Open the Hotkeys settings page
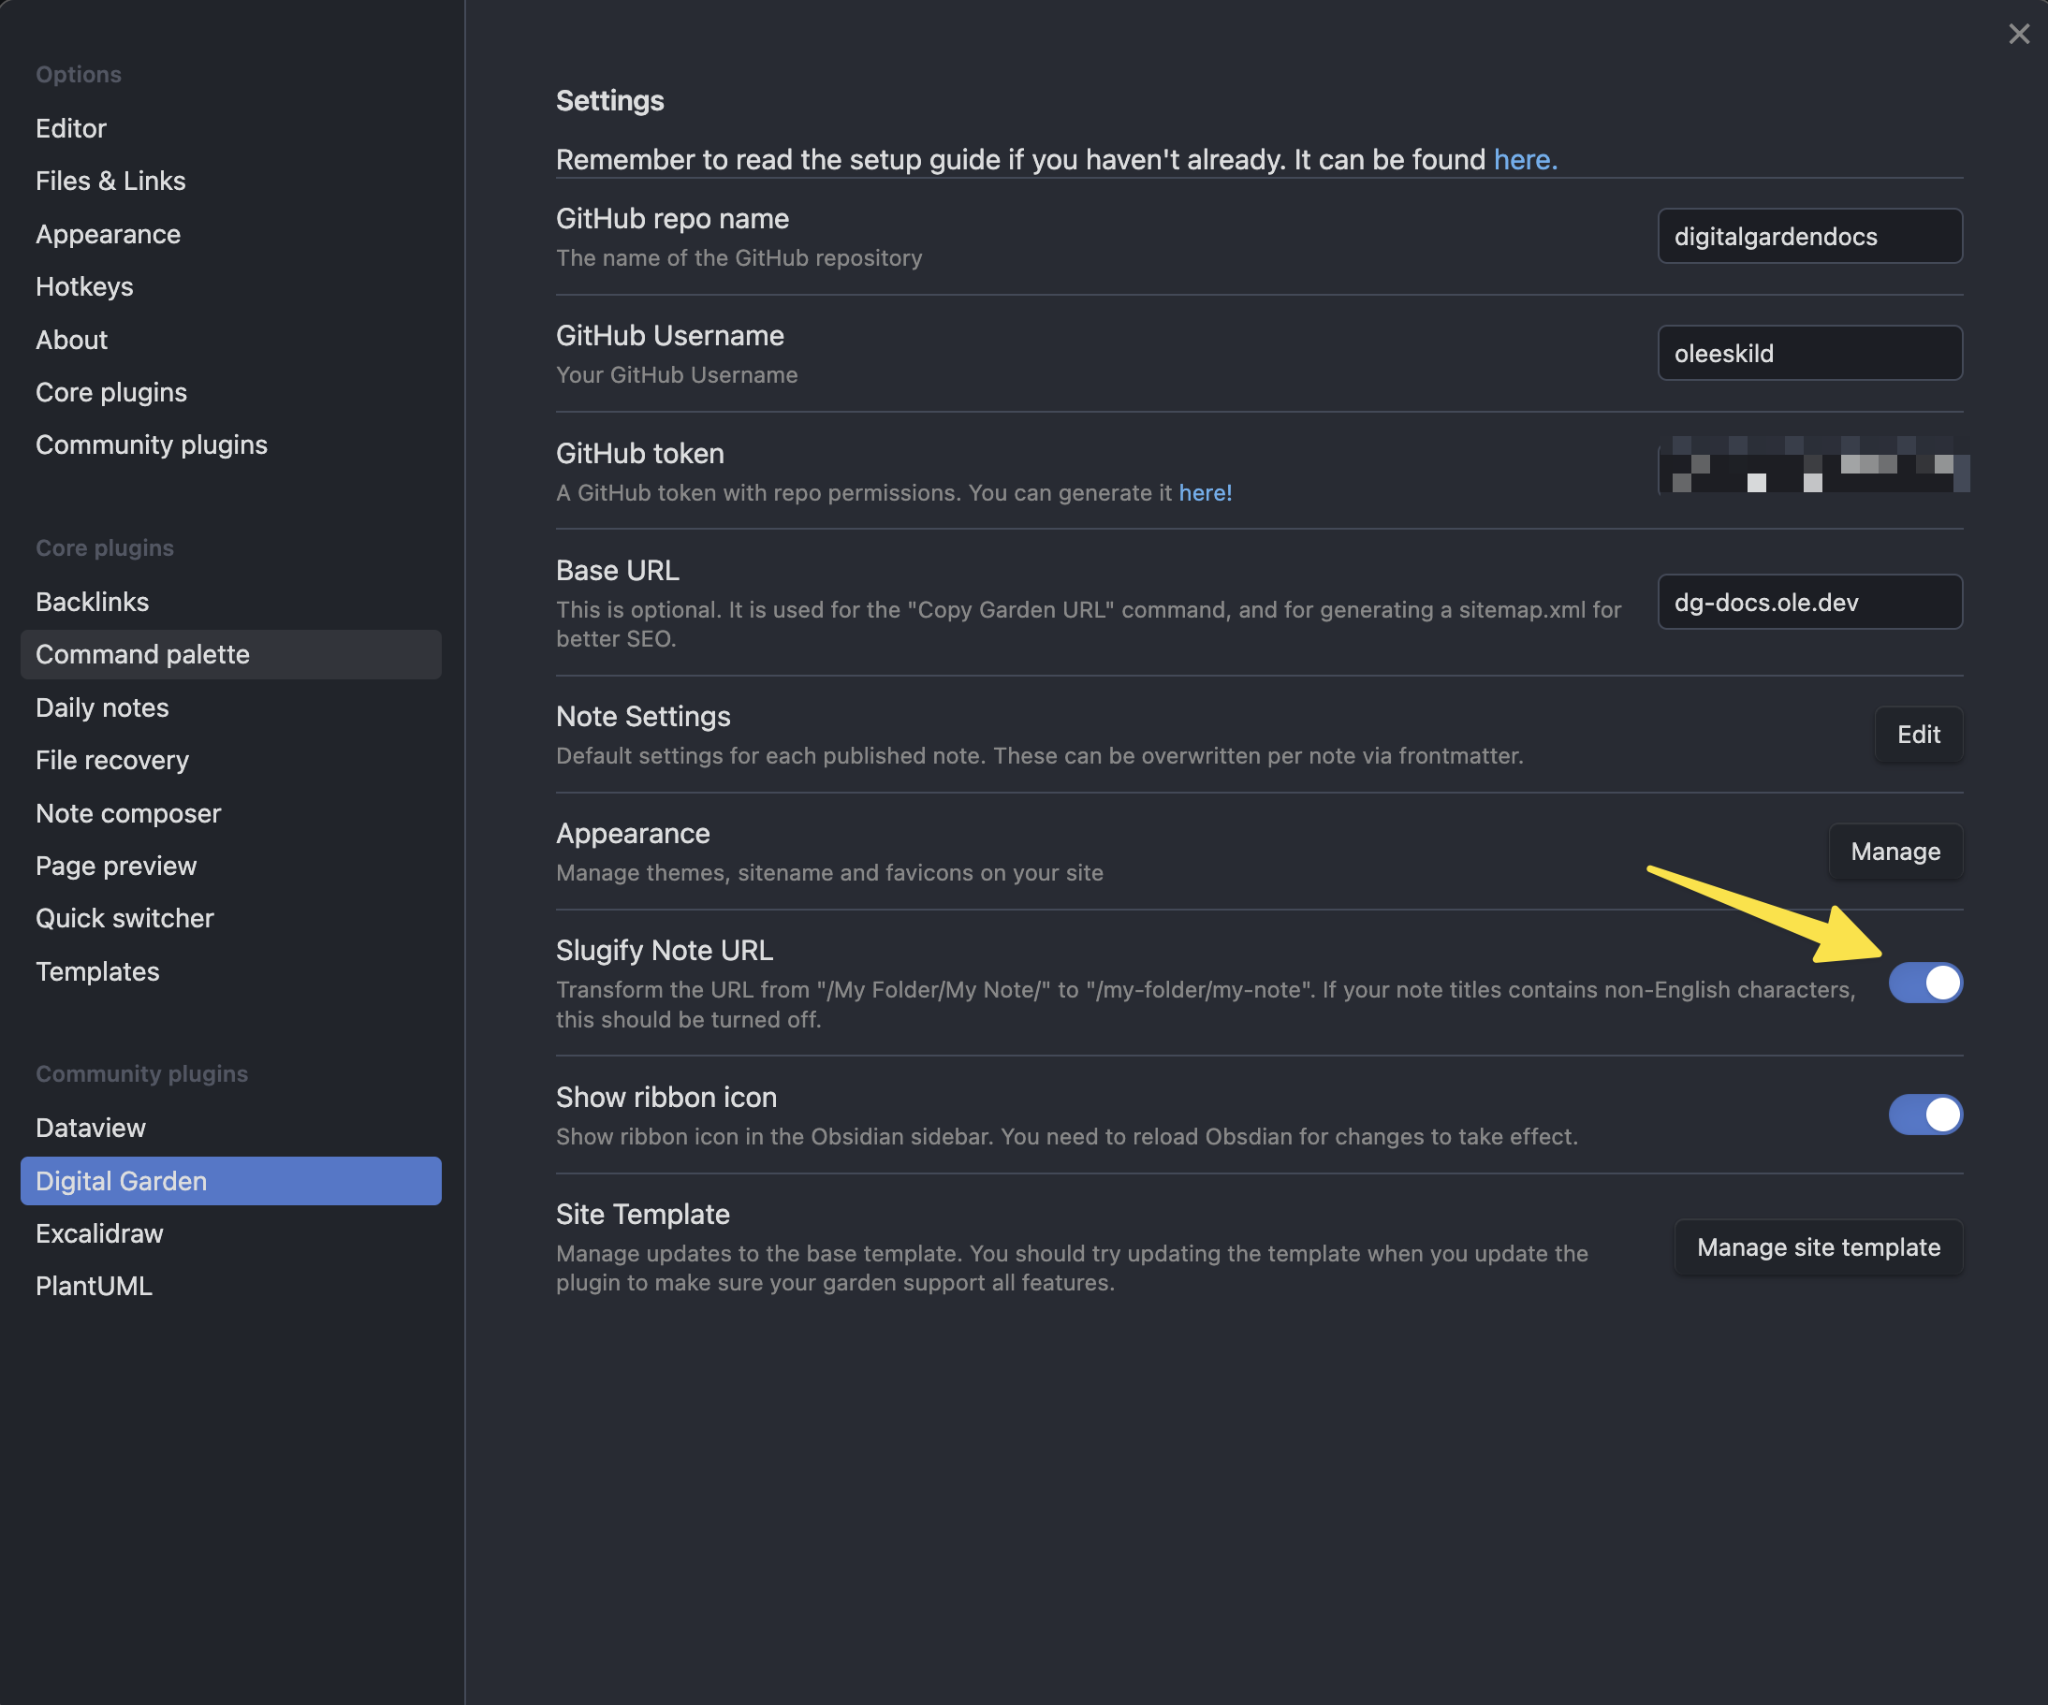Viewport: 2048px width, 1705px height. pos(84,286)
